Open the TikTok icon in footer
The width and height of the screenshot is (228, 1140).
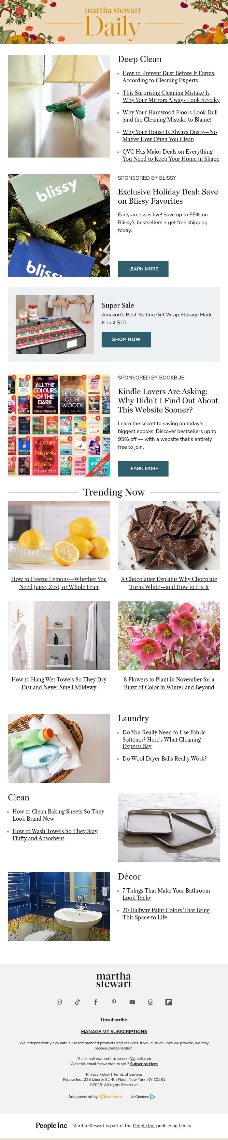(77, 1002)
